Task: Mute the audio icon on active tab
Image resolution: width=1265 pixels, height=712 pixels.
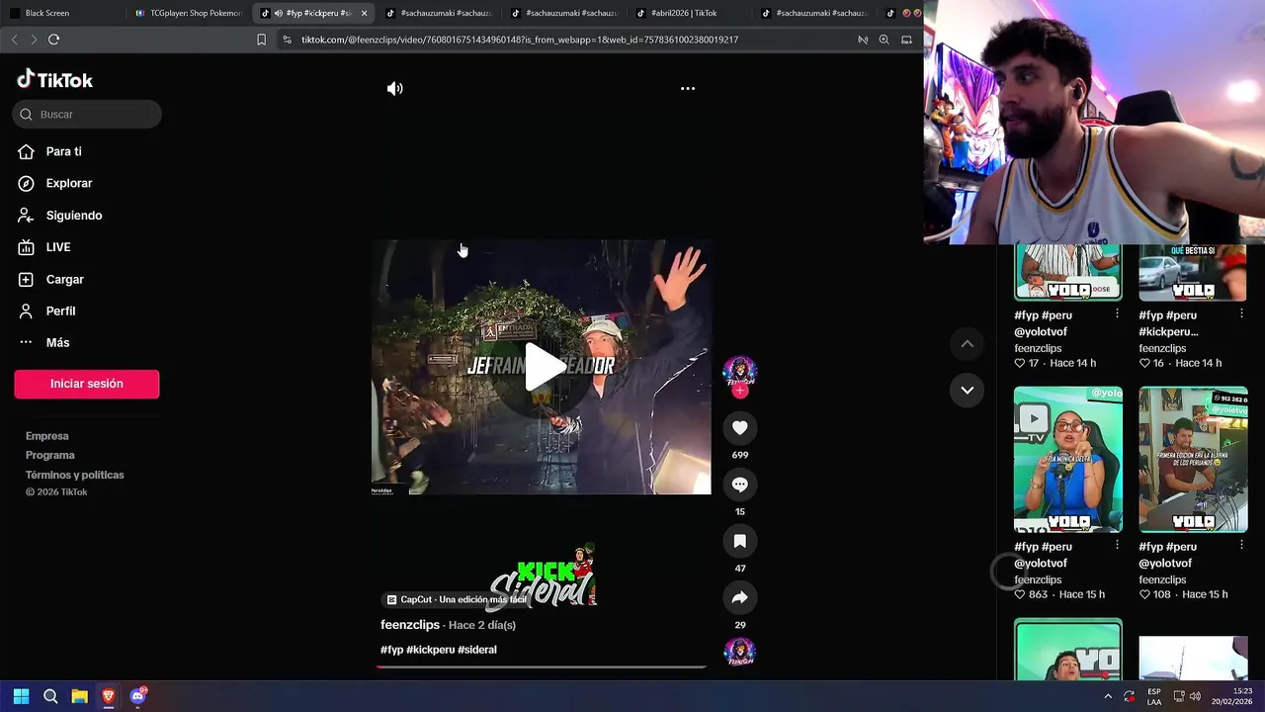Action: point(278,13)
